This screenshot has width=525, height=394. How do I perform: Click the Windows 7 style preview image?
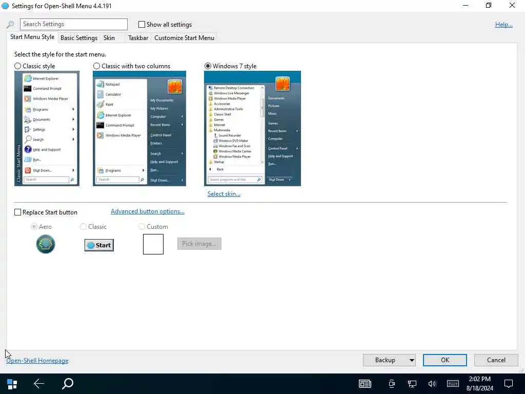point(252,128)
